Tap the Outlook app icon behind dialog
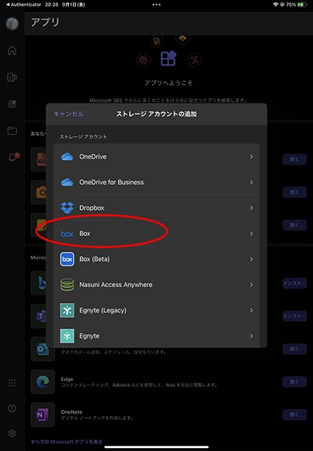The width and height of the screenshot is (313, 451). tap(43, 350)
